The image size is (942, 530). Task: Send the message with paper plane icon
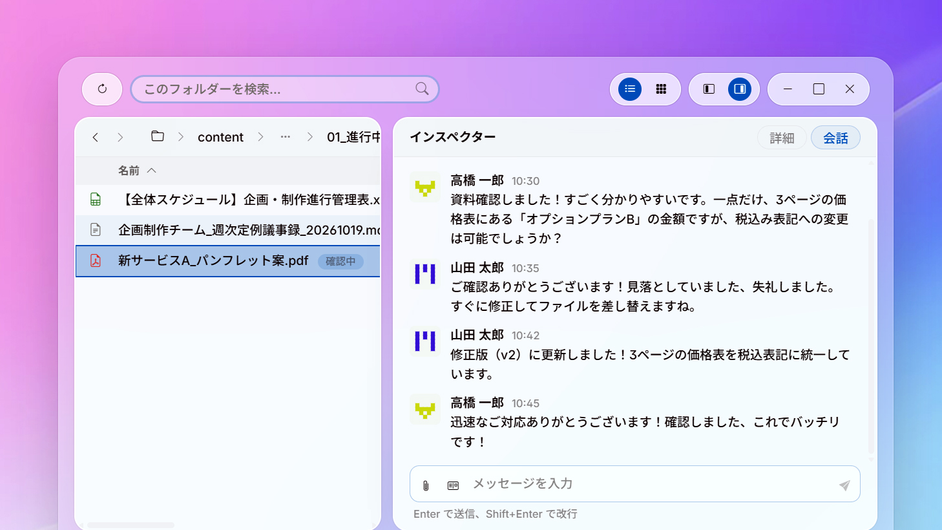pyautogui.click(x=844, y=485)
